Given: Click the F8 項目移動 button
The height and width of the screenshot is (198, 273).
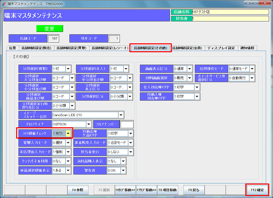Looking at the screenshot, I should (x=168, y=190).
